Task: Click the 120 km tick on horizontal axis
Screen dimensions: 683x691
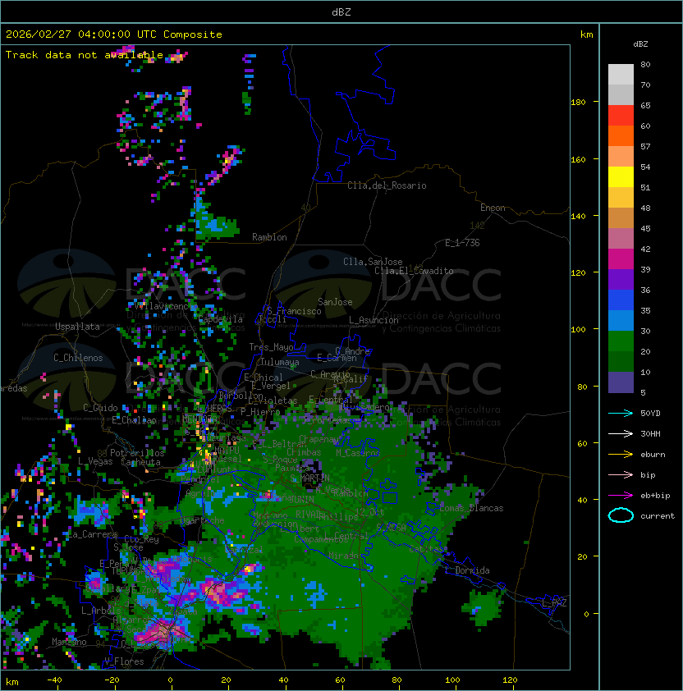Action: [510, 680]
